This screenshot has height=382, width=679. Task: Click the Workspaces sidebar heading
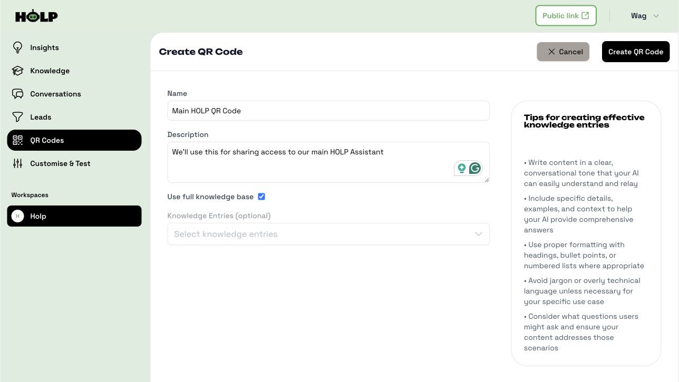pyautogui.click(x=30, y=195)
